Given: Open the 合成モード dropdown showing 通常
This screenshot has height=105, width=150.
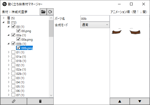Looking at the screenshot, I should tap(95, 25).
